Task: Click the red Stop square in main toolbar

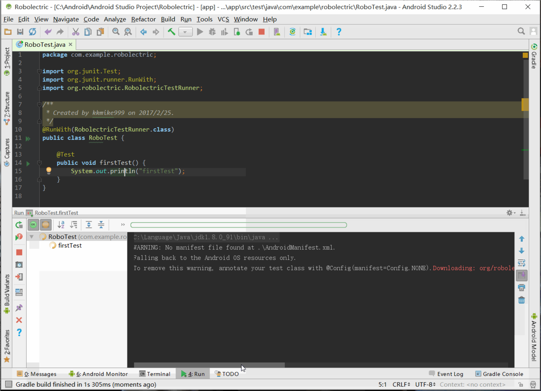Action: pos(262,32)
